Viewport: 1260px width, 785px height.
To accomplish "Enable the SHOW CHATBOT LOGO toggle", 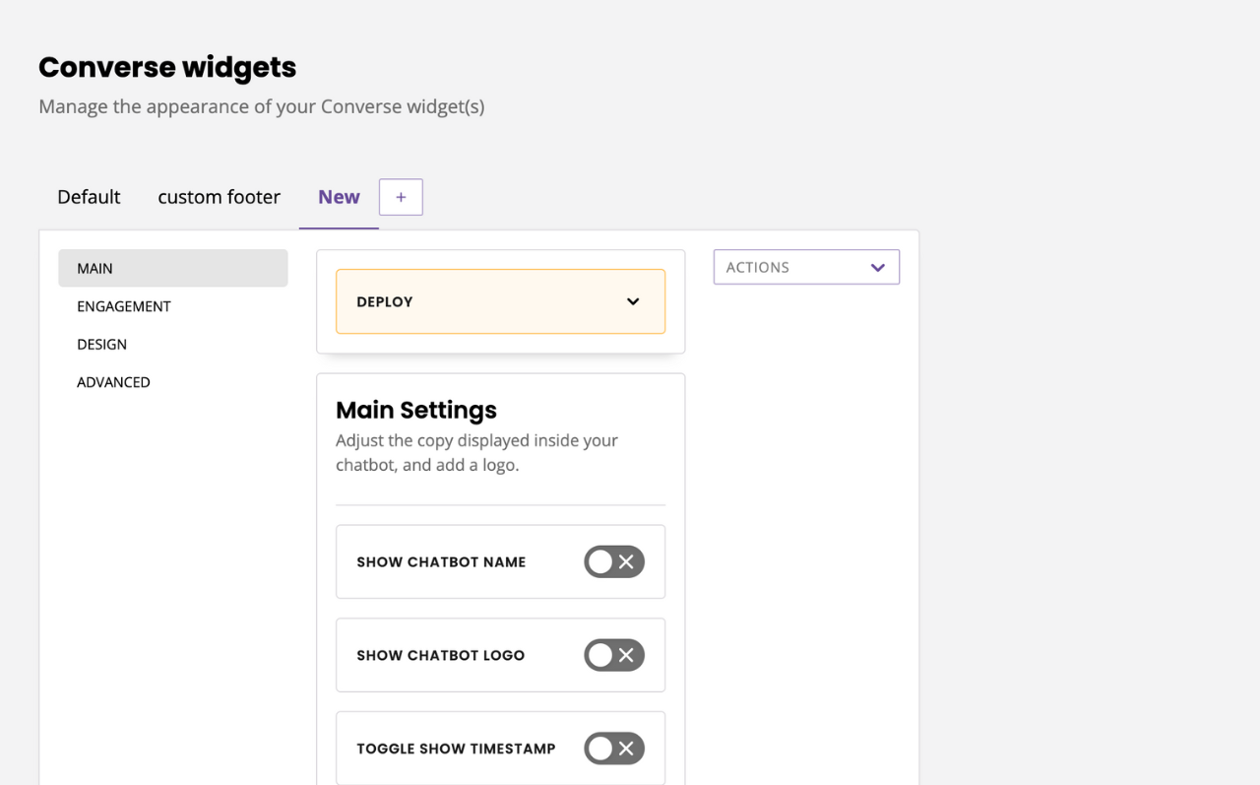I will 614,655.
